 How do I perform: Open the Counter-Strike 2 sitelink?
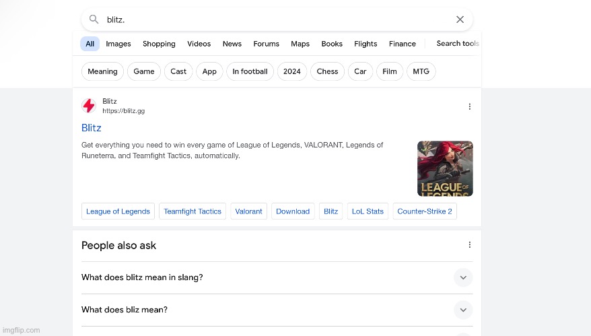point(425,211)
